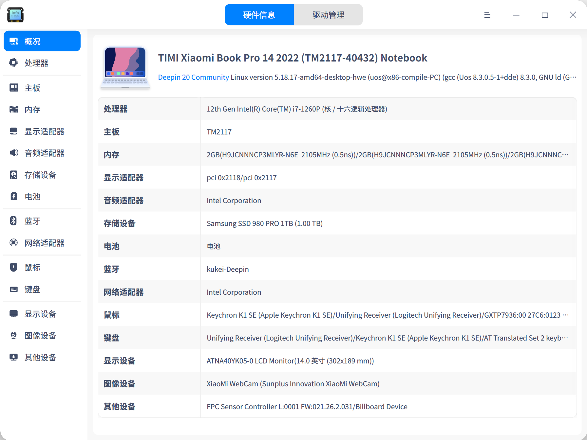Open the hamburger menu at top right
The height and width of the screenshot is (440, 587).
tap(487, 15)
